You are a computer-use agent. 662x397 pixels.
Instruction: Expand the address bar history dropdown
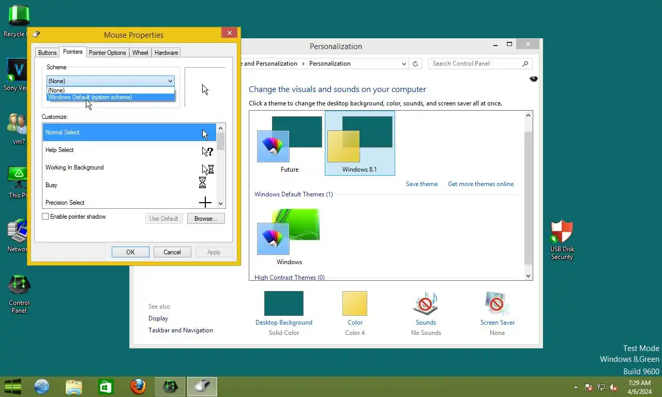click(x=404, y=64)
